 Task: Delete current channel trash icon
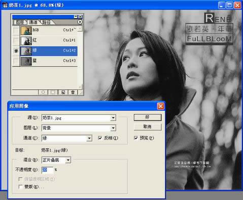pyautogui.click(x=73, y=92)
